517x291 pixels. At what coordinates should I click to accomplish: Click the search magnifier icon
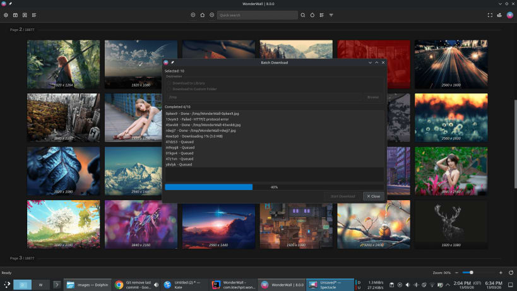(x=302, y=15)
